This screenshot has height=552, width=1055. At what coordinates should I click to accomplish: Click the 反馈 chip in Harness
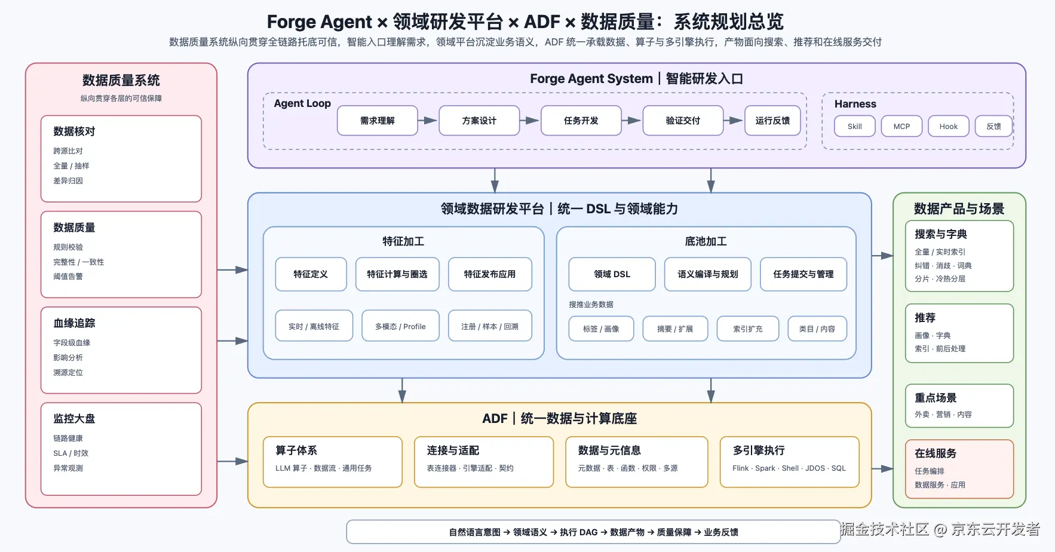coord(993,127)
